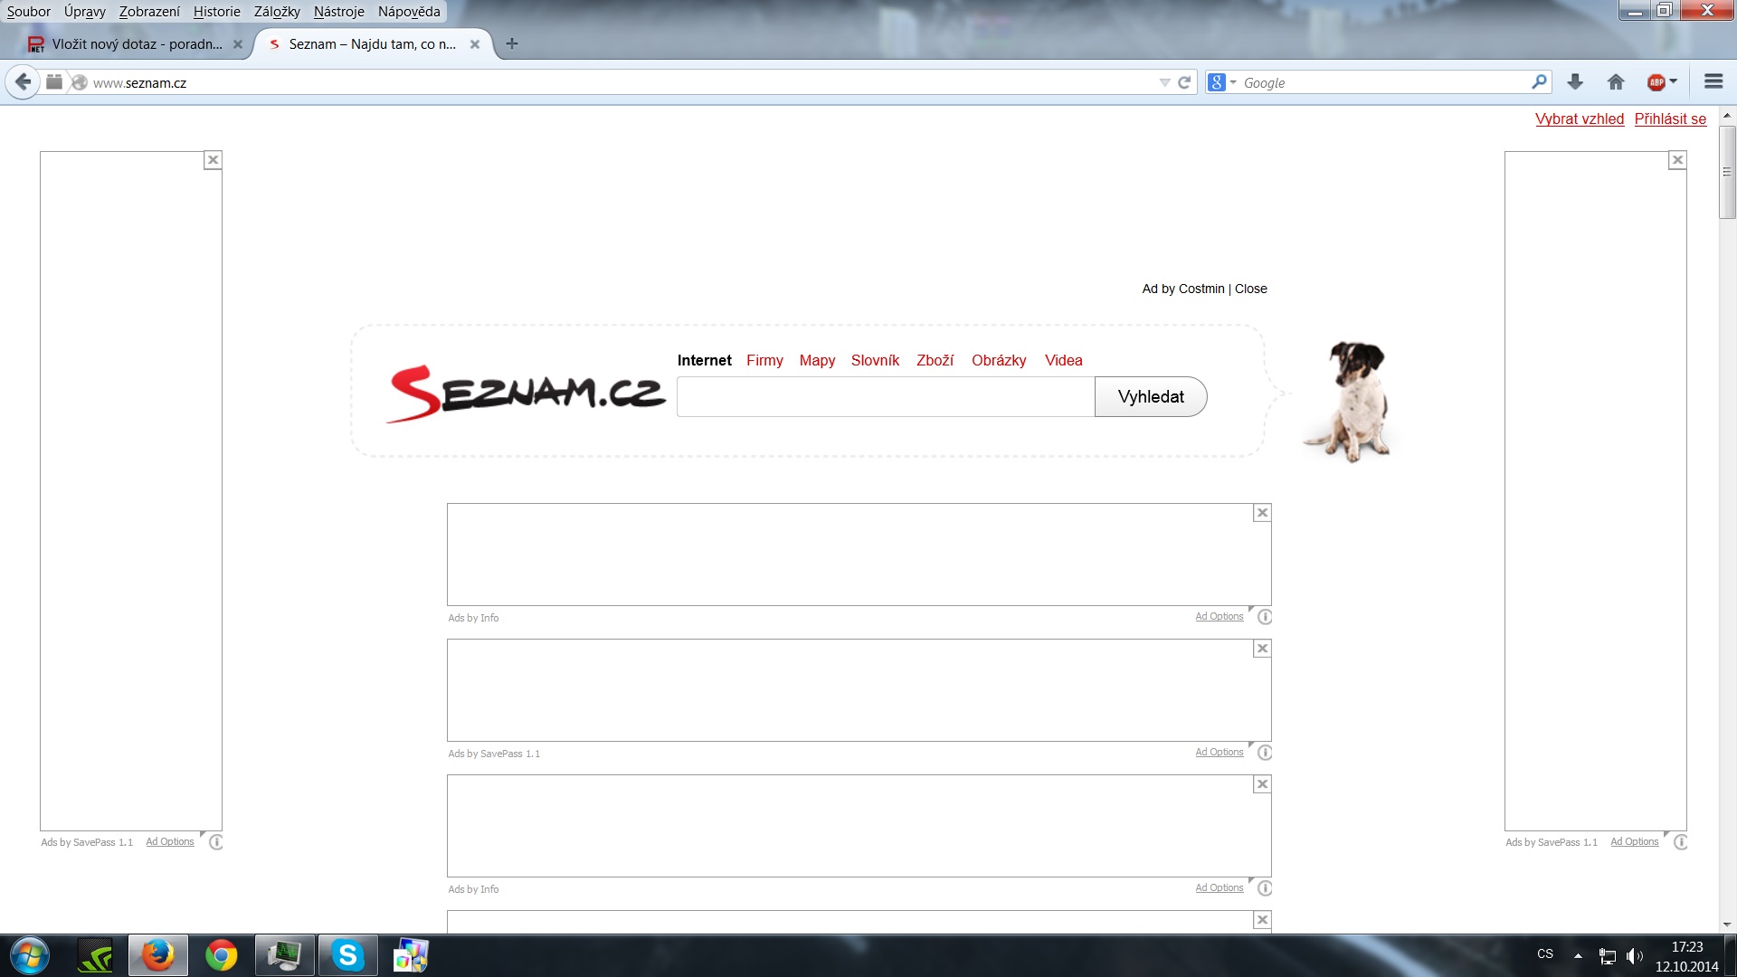This screenshot has width=1737, height=977.
Task: Follow the Přihlásit se link
Action: pyautogui.click(x=1670, y=119)
